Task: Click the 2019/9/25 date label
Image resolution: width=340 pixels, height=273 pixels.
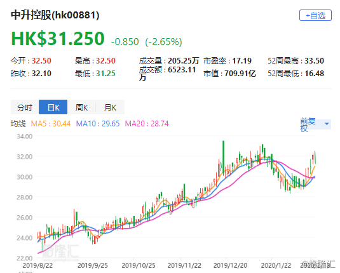Action: 93,265
